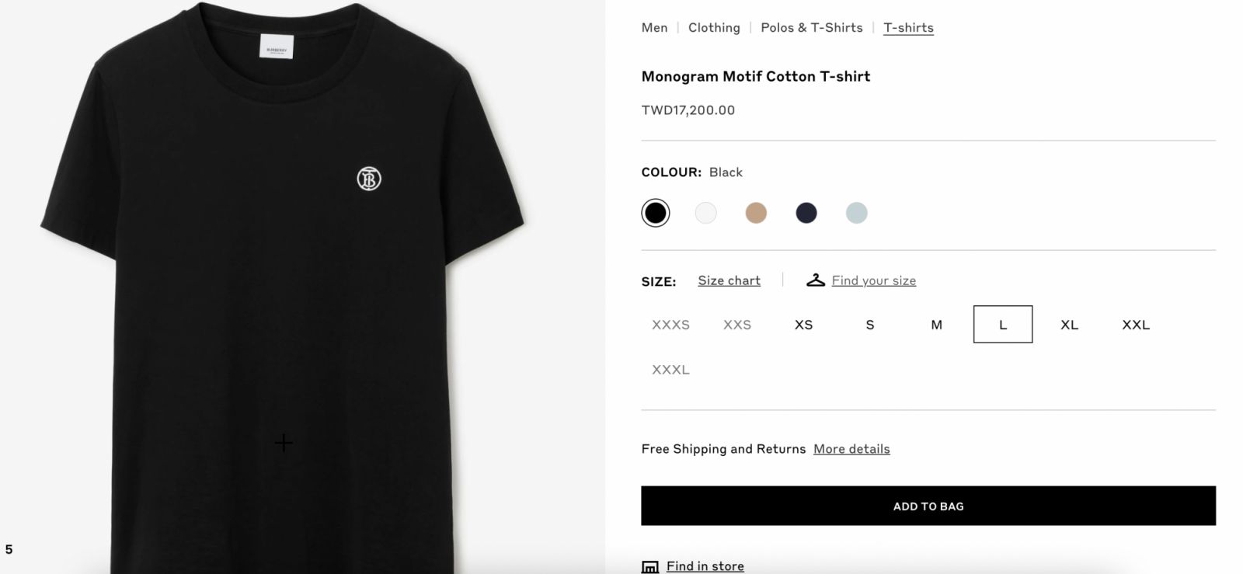
Task: Select size M
Action: (936, 325)
